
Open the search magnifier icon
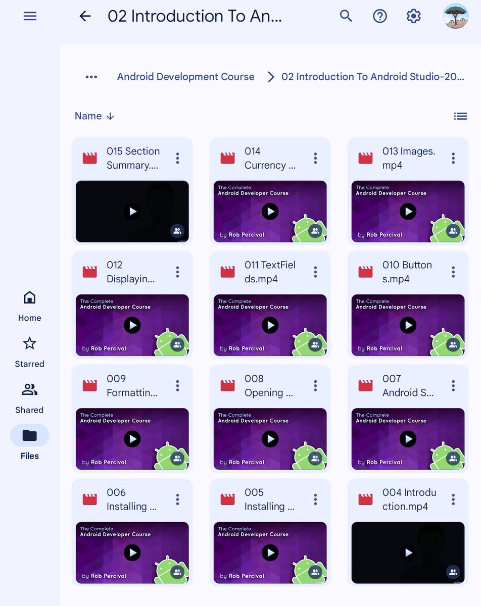point(346,16)
